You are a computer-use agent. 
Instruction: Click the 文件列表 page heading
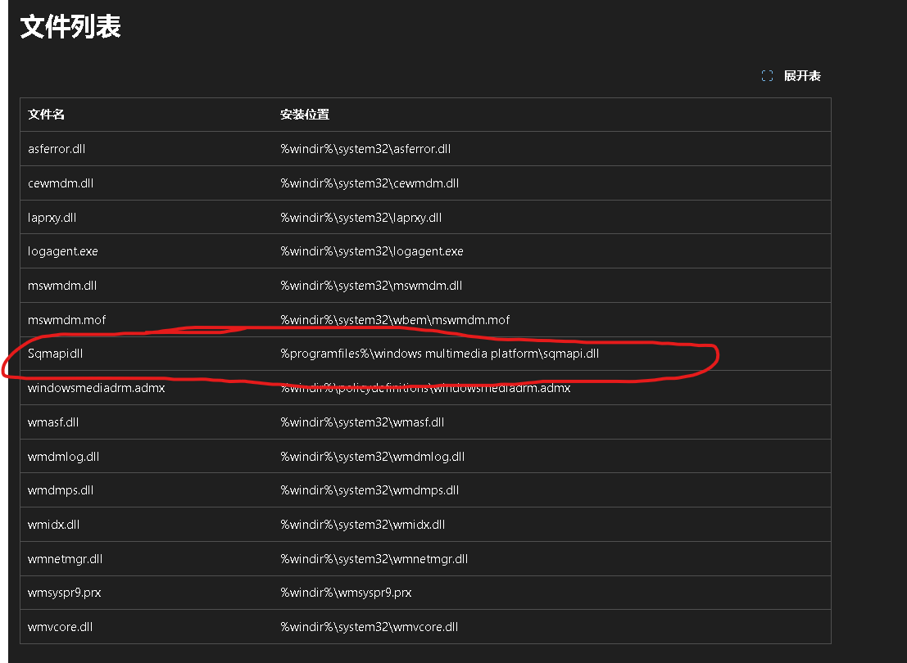tap(70, 26)
